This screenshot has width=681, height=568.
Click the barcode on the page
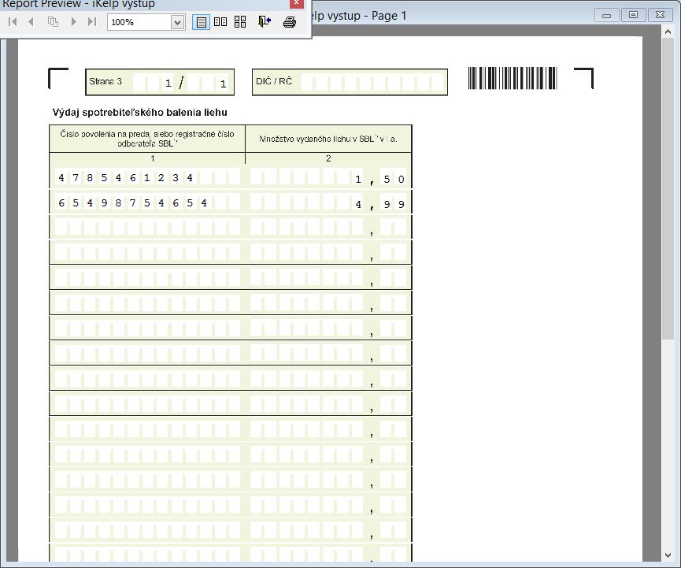tap(513, 79)
